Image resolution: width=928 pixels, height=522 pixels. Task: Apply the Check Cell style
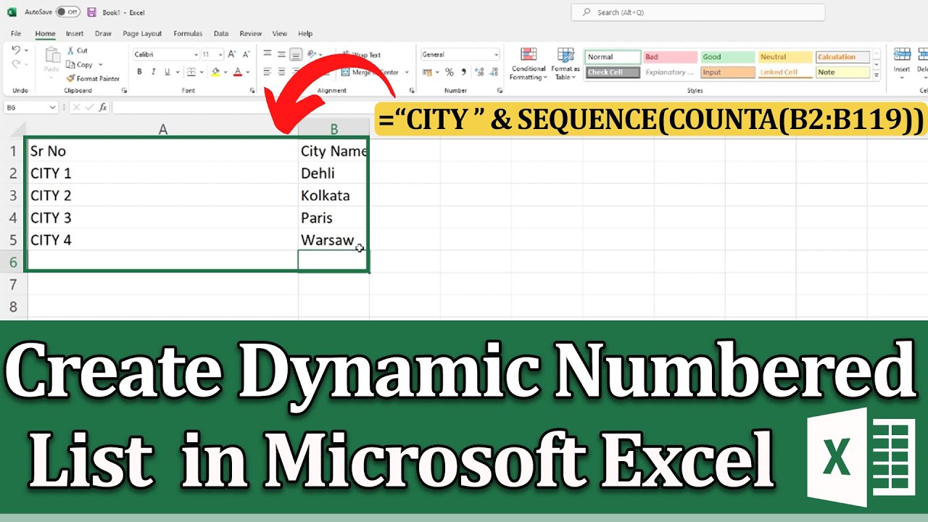point(613,72)
